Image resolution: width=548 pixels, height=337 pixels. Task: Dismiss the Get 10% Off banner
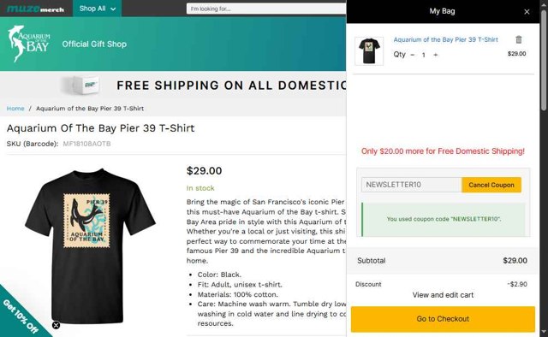coord(56,325)
